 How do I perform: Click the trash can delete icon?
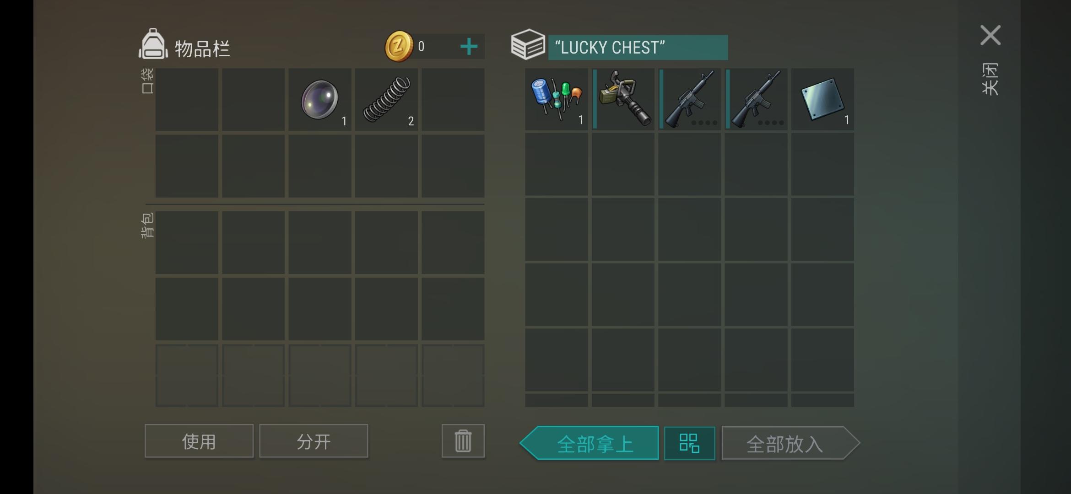point(463,441)
